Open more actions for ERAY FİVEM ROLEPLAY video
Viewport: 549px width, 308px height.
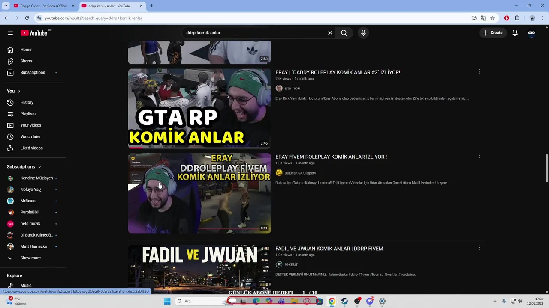(480, 156)
